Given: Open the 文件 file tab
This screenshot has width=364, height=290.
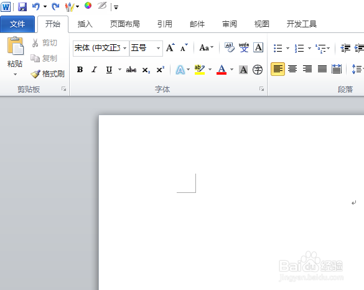Looking at the screenshot, I should (17, 24).
